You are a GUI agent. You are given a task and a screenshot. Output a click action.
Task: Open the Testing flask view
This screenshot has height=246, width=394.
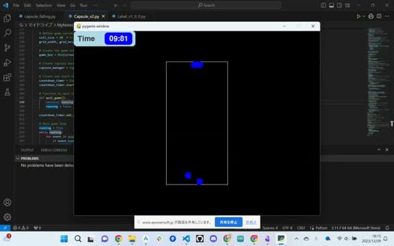coord(8,92)
